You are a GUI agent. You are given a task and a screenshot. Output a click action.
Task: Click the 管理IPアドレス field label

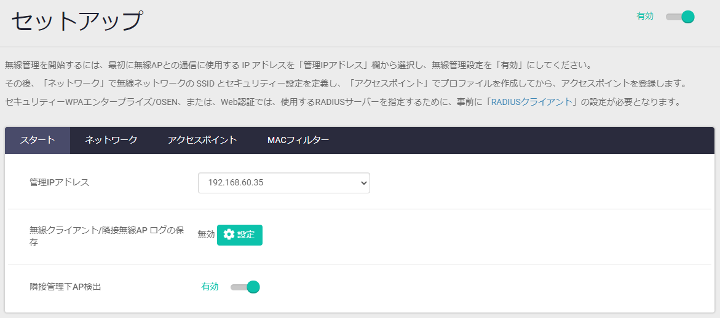tap(60, 182)
